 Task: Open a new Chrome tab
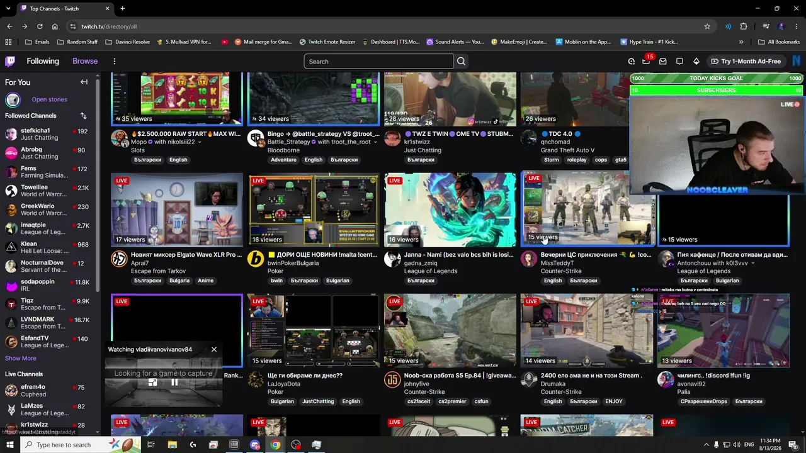pos(122,9)
